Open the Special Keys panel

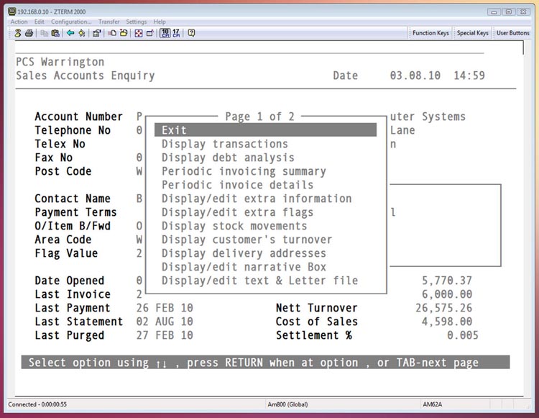coord(473,33)
